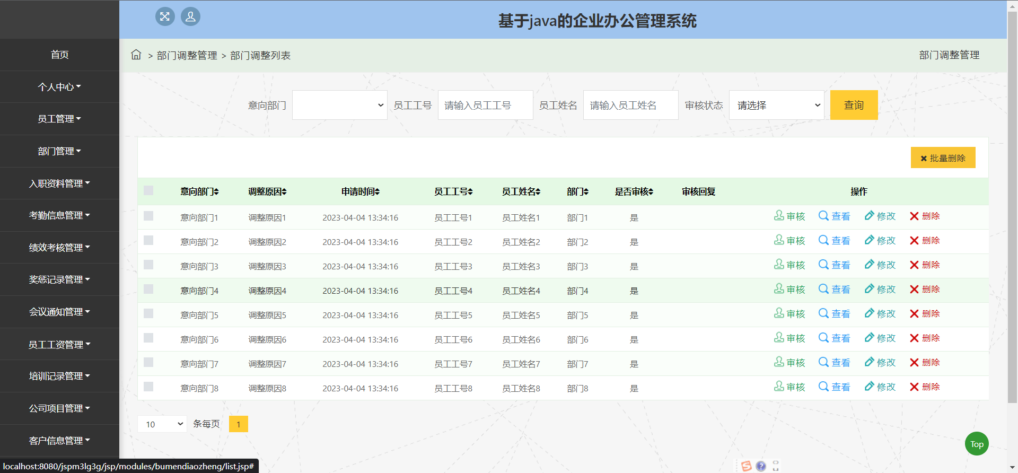Check the box for row 意向部门4
This screenshot has width=1018, height=473.
coord(148,289)
